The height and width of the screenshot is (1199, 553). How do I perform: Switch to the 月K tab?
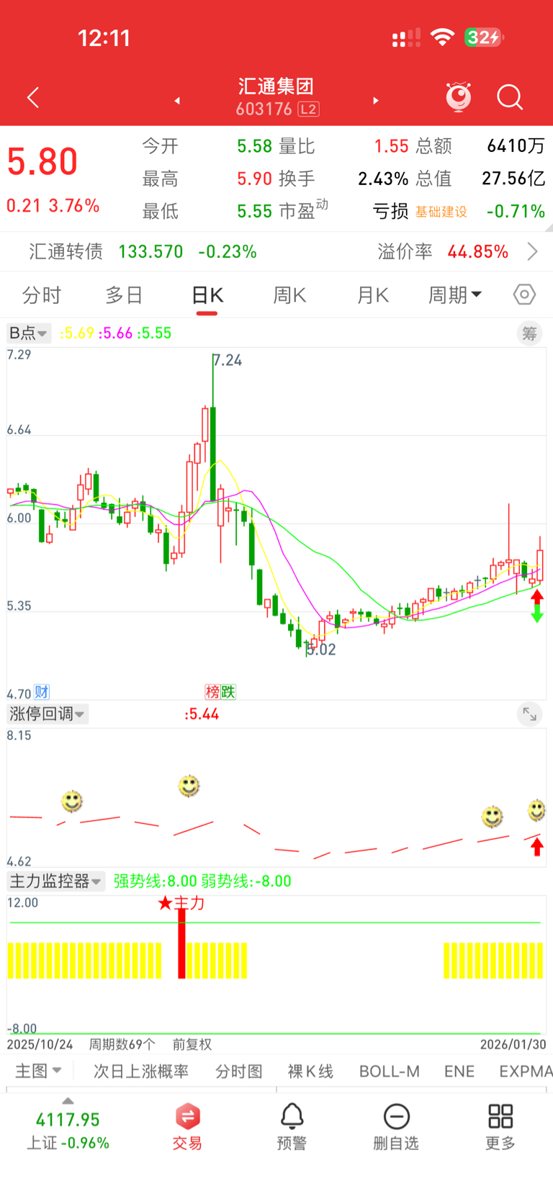(x=372, y=295)
